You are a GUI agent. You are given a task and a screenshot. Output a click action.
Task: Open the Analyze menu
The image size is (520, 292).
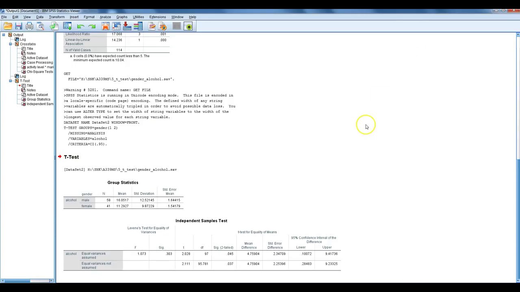click(105, 17)
